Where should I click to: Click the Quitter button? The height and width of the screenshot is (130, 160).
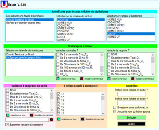(132, 124)
